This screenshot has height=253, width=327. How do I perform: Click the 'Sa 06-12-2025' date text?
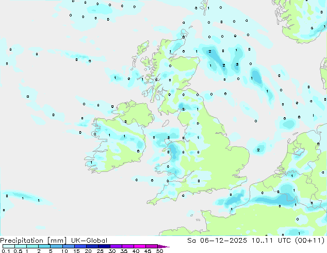tap(217, 241)
